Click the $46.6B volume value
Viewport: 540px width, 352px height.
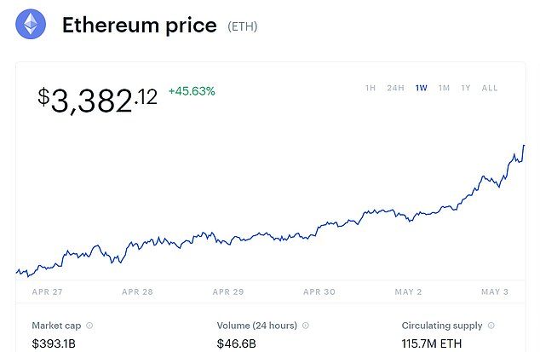click(238, 343)
